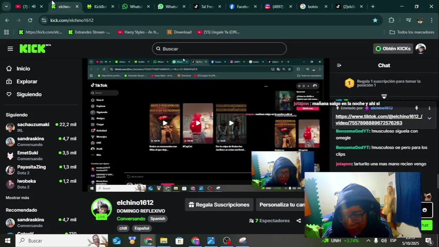Open Microsoft Store from the taskbar

179,240
